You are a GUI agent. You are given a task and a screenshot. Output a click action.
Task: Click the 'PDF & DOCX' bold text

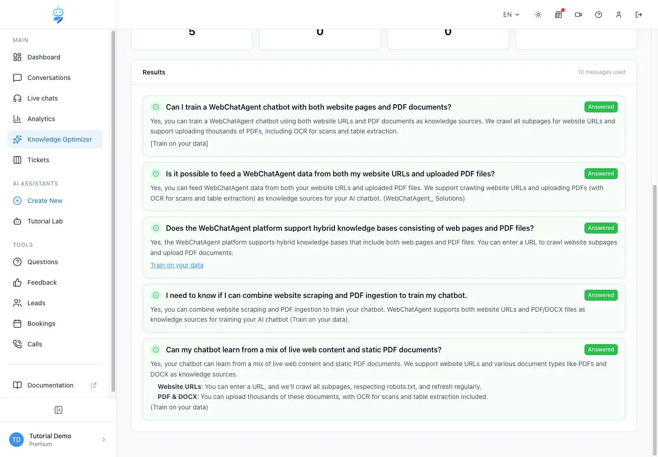[177, 397]
